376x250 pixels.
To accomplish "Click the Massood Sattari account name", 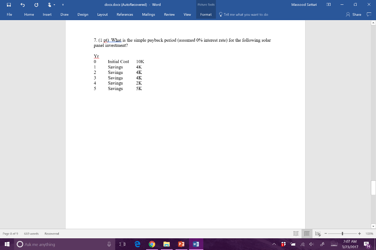I will tap(304, 4).
